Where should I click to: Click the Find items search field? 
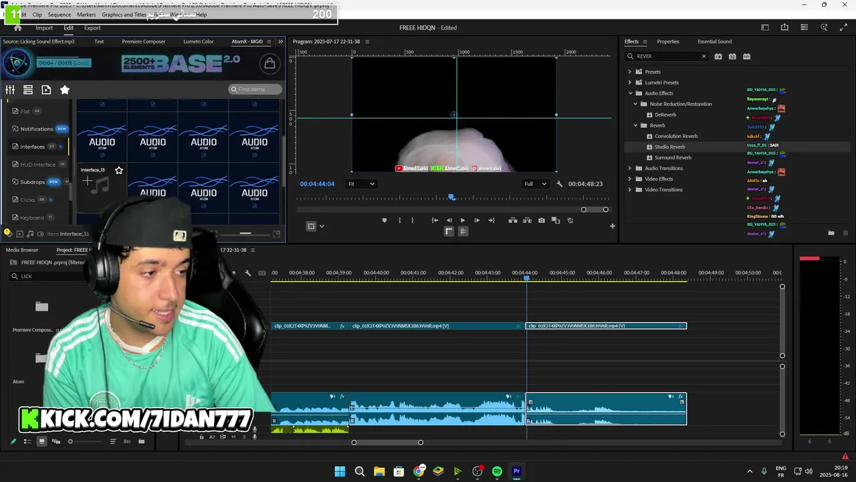pyautogui.click(x=255, y=89)
